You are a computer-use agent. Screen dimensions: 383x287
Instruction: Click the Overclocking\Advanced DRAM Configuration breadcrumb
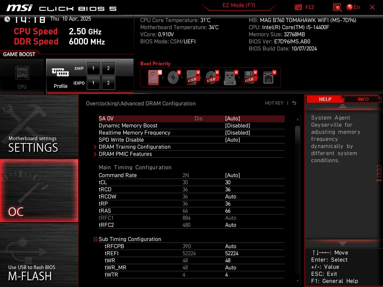coord(141,104)
